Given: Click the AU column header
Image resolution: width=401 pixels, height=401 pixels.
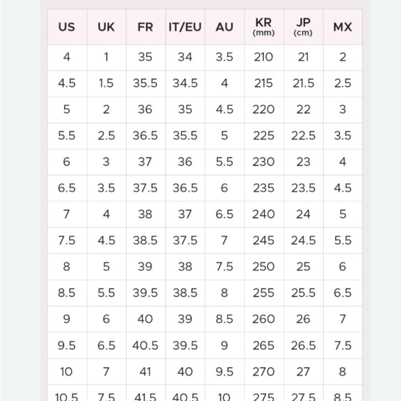Looking at the screenshot, I should (225, 27).
